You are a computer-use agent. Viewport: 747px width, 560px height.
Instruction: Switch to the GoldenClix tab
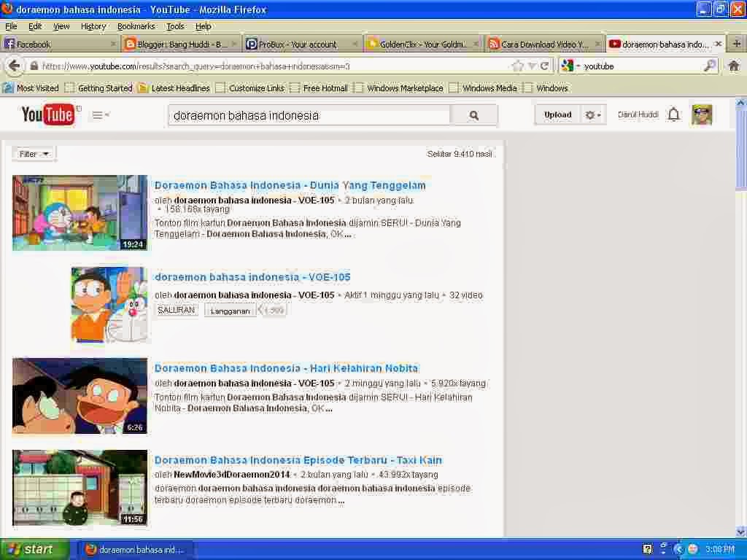(x=423, y=44)
